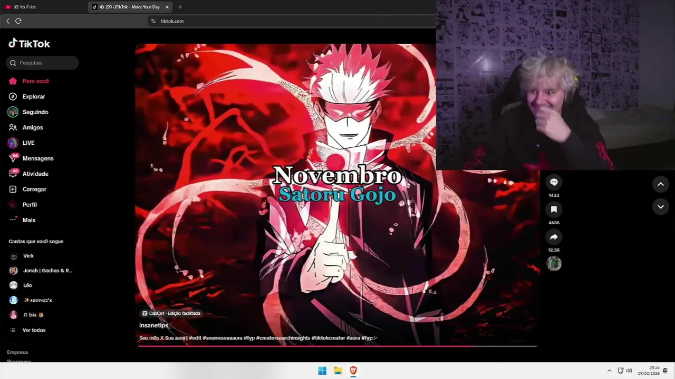Click the site settings icon by URL

coord(153,21)
